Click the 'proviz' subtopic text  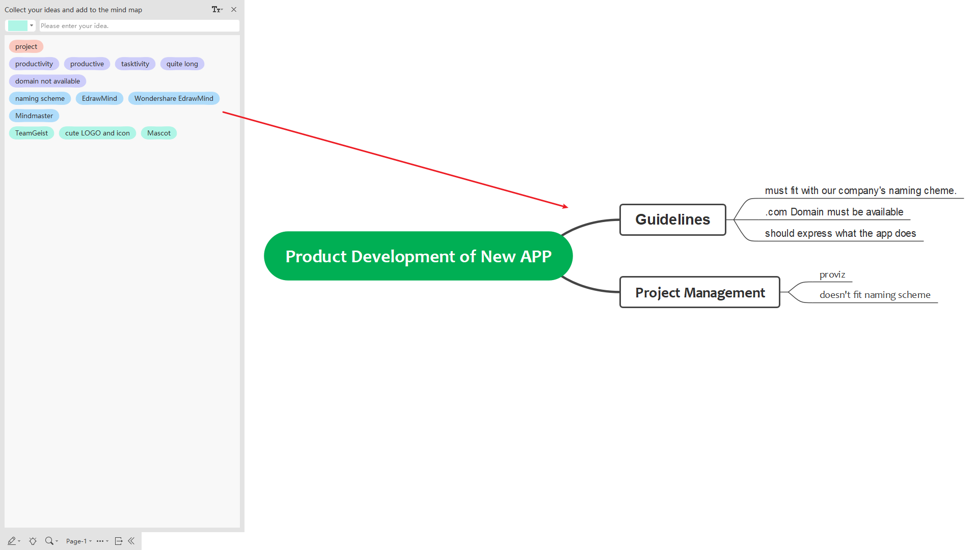click(x=832, y=274)
